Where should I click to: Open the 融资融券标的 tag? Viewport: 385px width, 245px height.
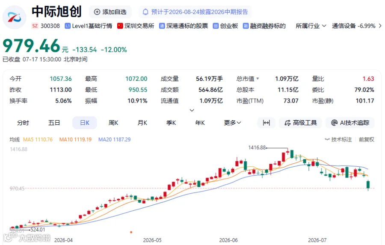click(x=264, y=26)
